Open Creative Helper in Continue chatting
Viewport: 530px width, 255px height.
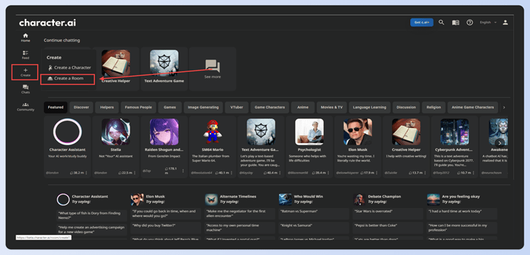[115, 69]
